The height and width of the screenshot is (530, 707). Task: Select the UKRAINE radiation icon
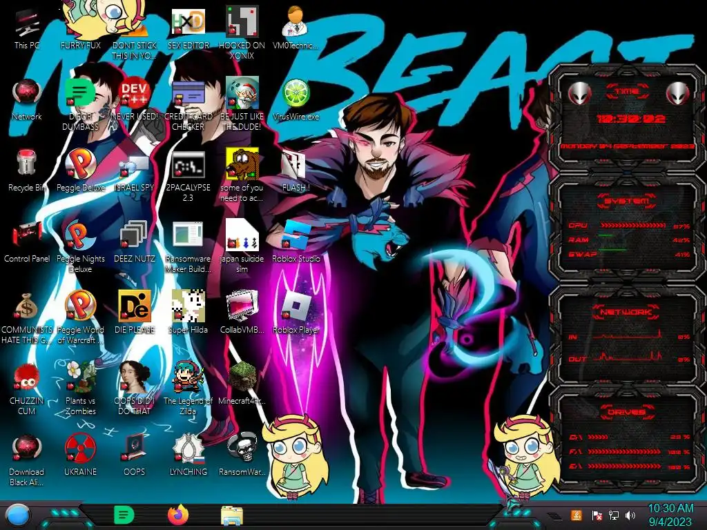click(x=80, y=455)
